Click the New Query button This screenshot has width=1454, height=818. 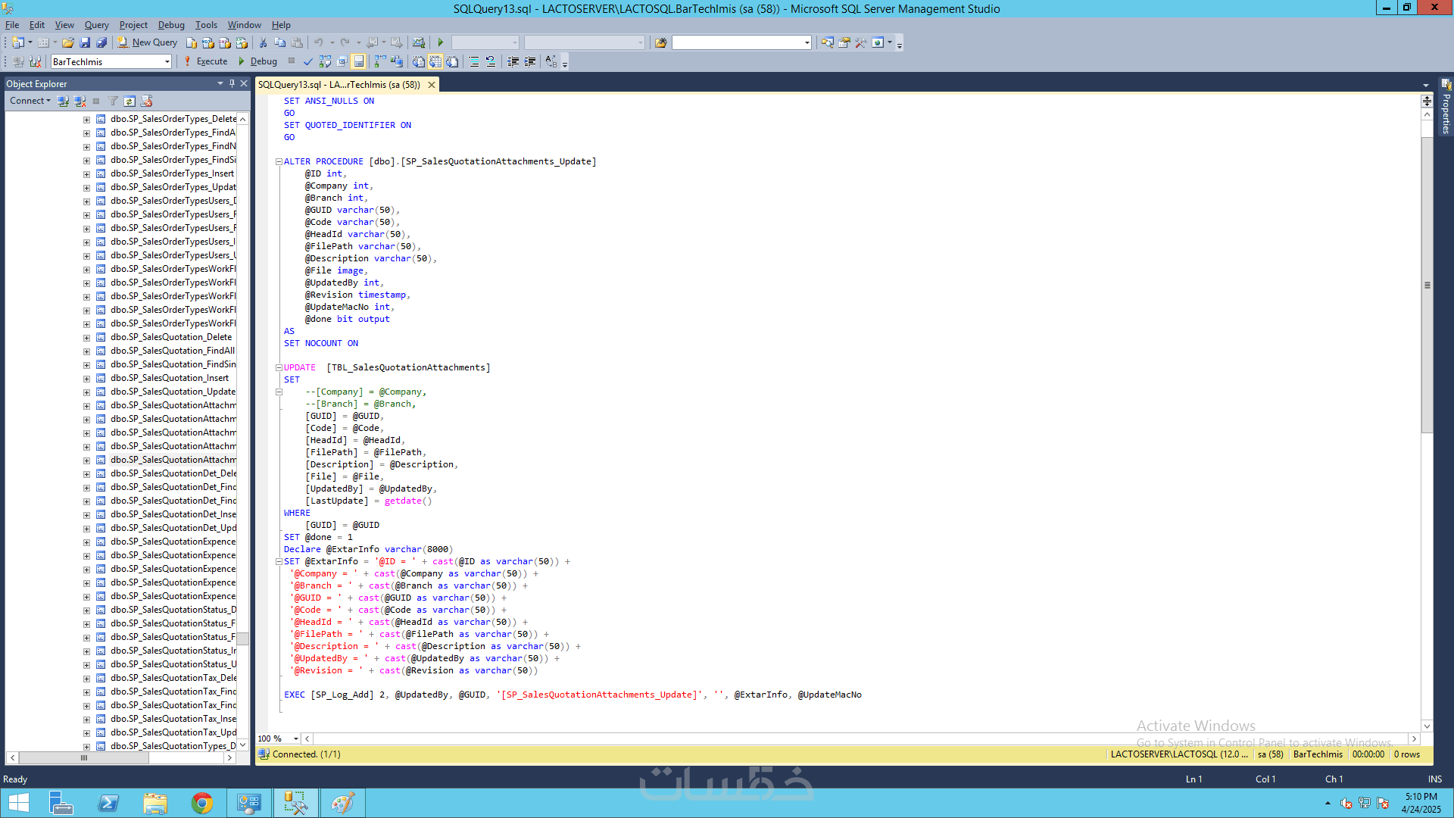[148, 42]
